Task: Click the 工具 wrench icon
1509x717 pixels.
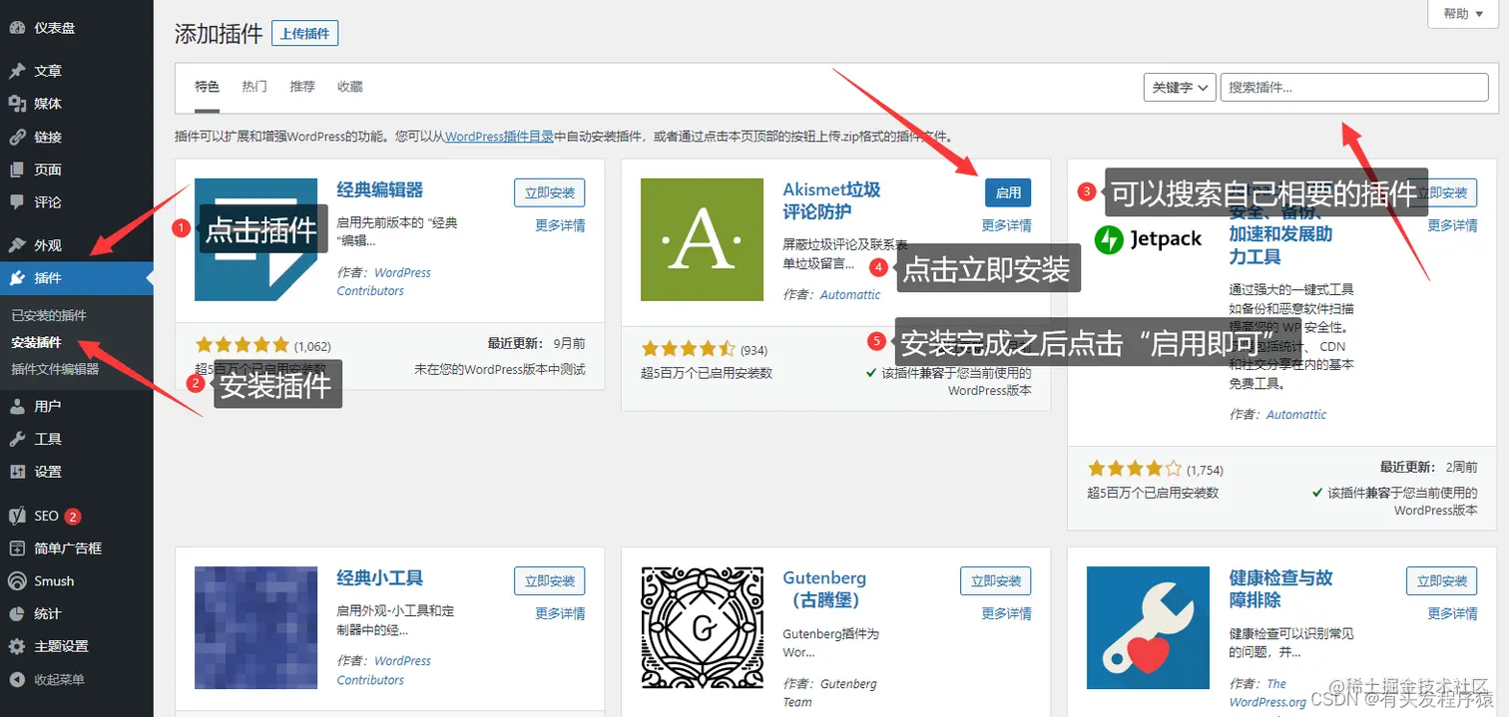Action: tap(17, 439)
